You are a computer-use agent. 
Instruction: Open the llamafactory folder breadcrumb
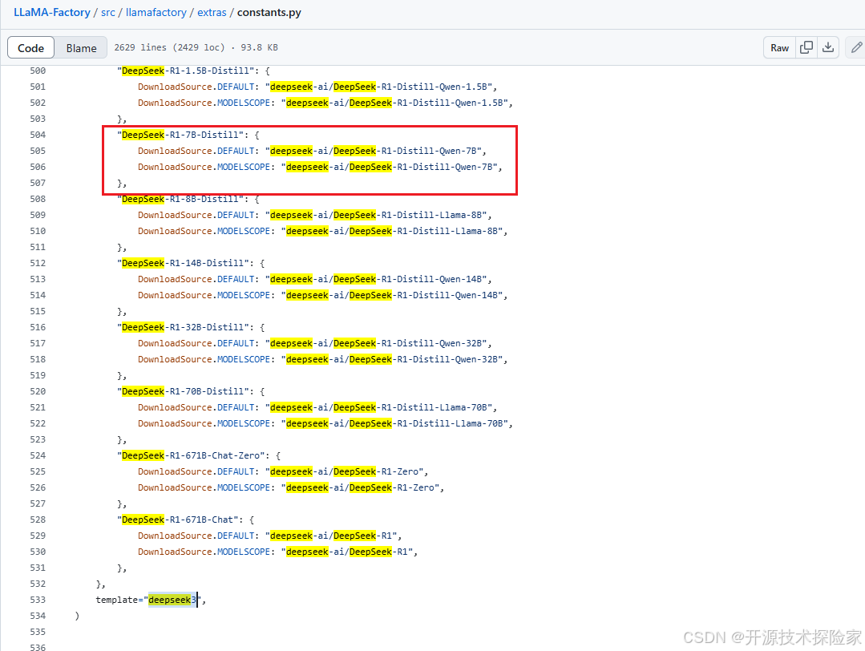pyautogui.click(x=156, y=12)
